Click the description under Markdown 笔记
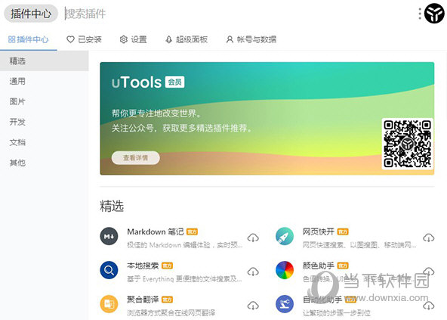 click(185, 245)
